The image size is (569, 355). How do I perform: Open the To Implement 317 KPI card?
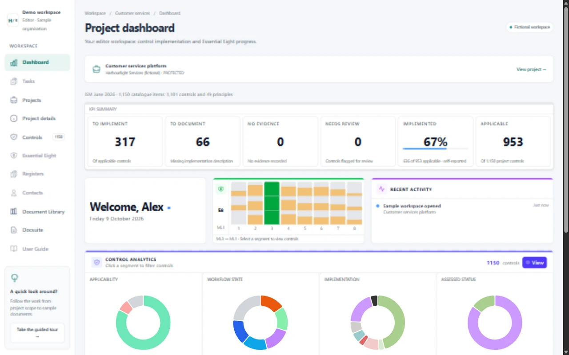pyautogui.click(x=125, y=142)
